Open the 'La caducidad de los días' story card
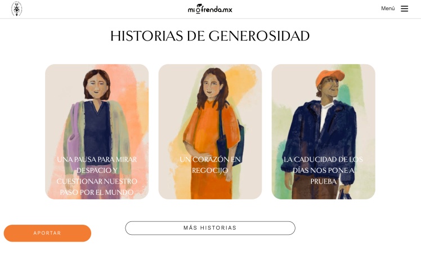 (x=324, y=132)
